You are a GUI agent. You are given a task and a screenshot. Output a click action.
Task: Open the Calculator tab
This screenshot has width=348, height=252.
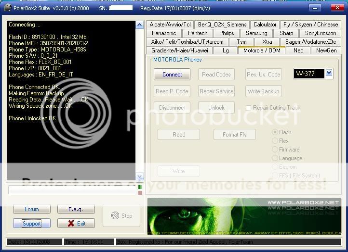(x=265, y=25)
